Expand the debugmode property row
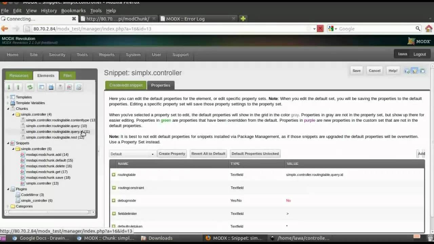 [114, 200]
